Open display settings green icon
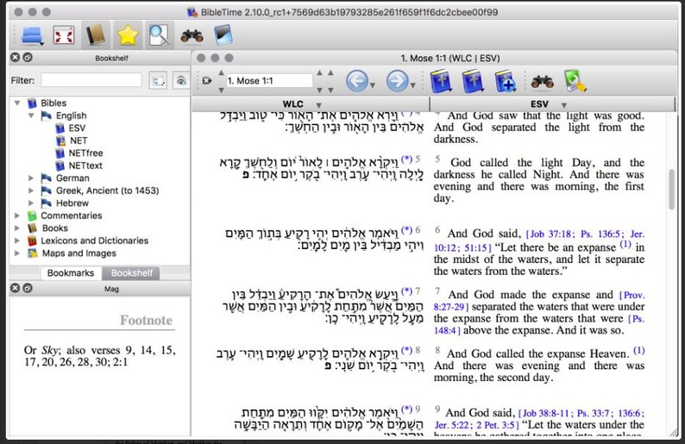 [575, 81]
